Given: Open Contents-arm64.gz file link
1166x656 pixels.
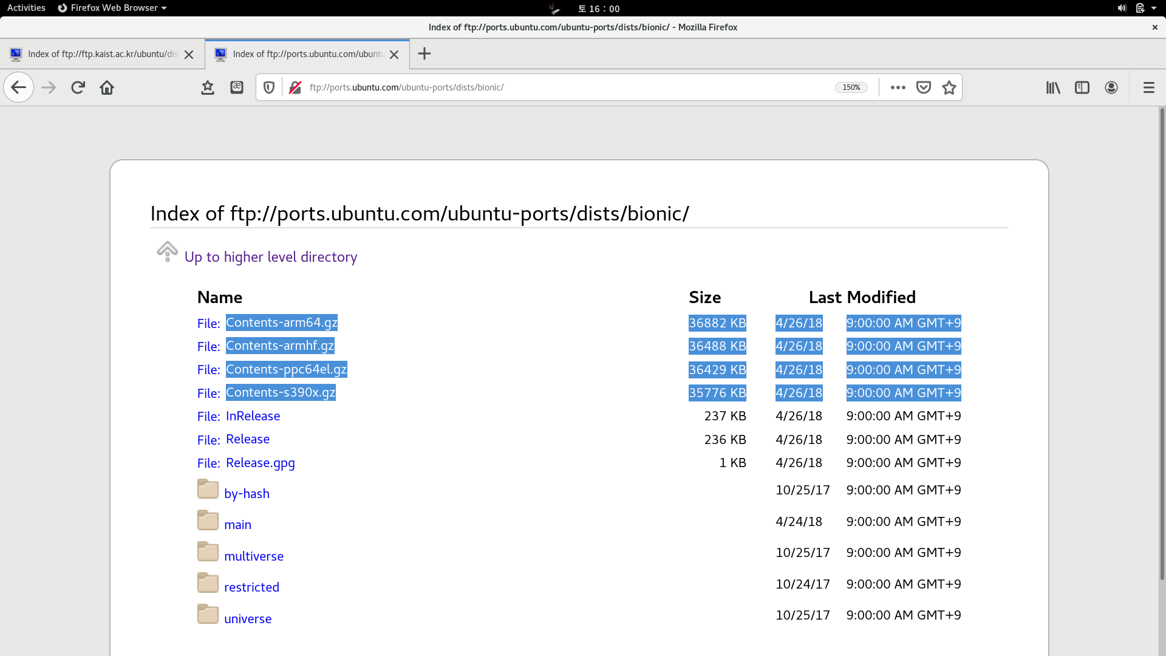Looking at the screenshot, I should [282, 323].
